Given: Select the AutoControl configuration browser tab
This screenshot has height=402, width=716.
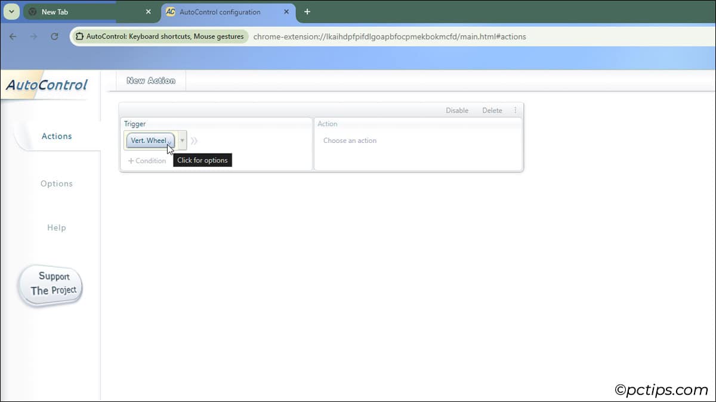Looking at the screenshot, I should coord(228,12).
